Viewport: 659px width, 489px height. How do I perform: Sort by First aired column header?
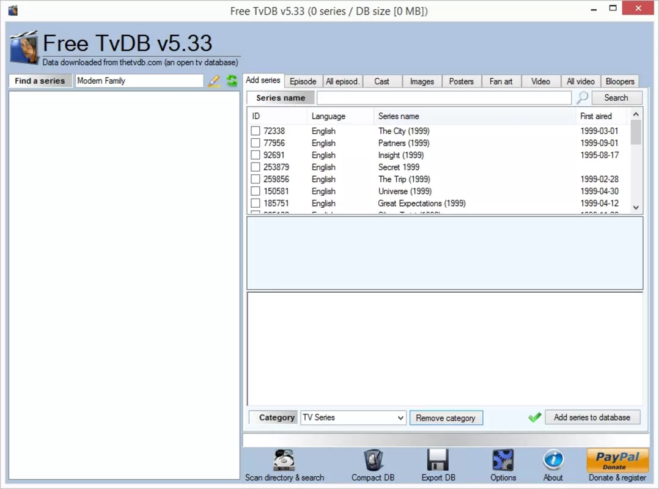(x=602, y=116)
